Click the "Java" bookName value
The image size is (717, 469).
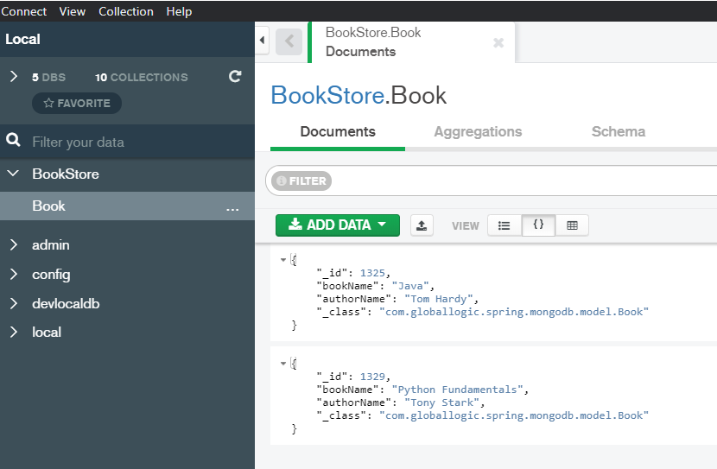click(410, 286)
